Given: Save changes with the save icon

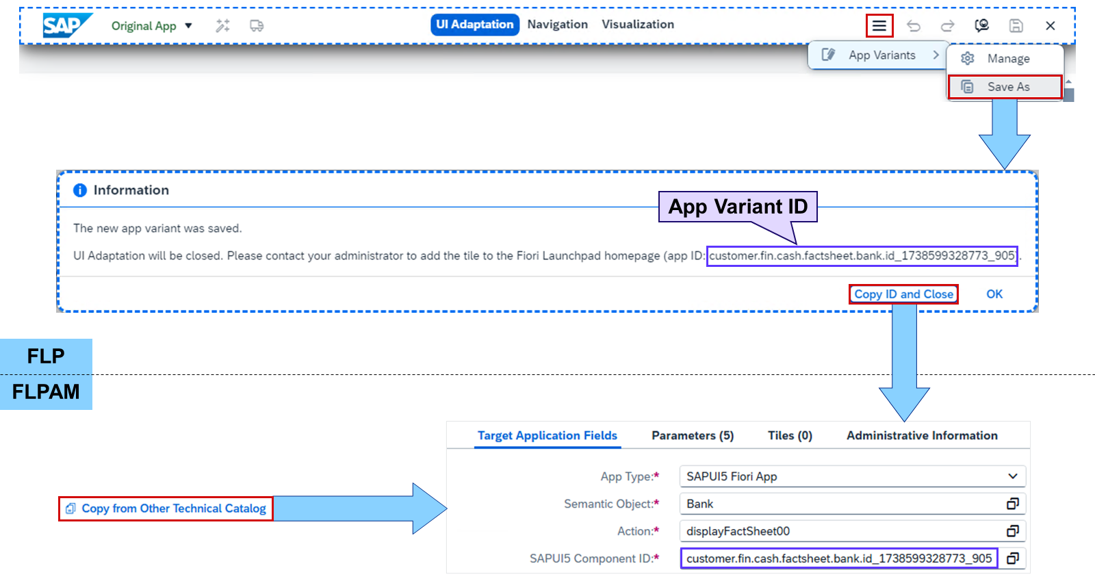Looking at the screenshot, I should [x=1016, y=26].
